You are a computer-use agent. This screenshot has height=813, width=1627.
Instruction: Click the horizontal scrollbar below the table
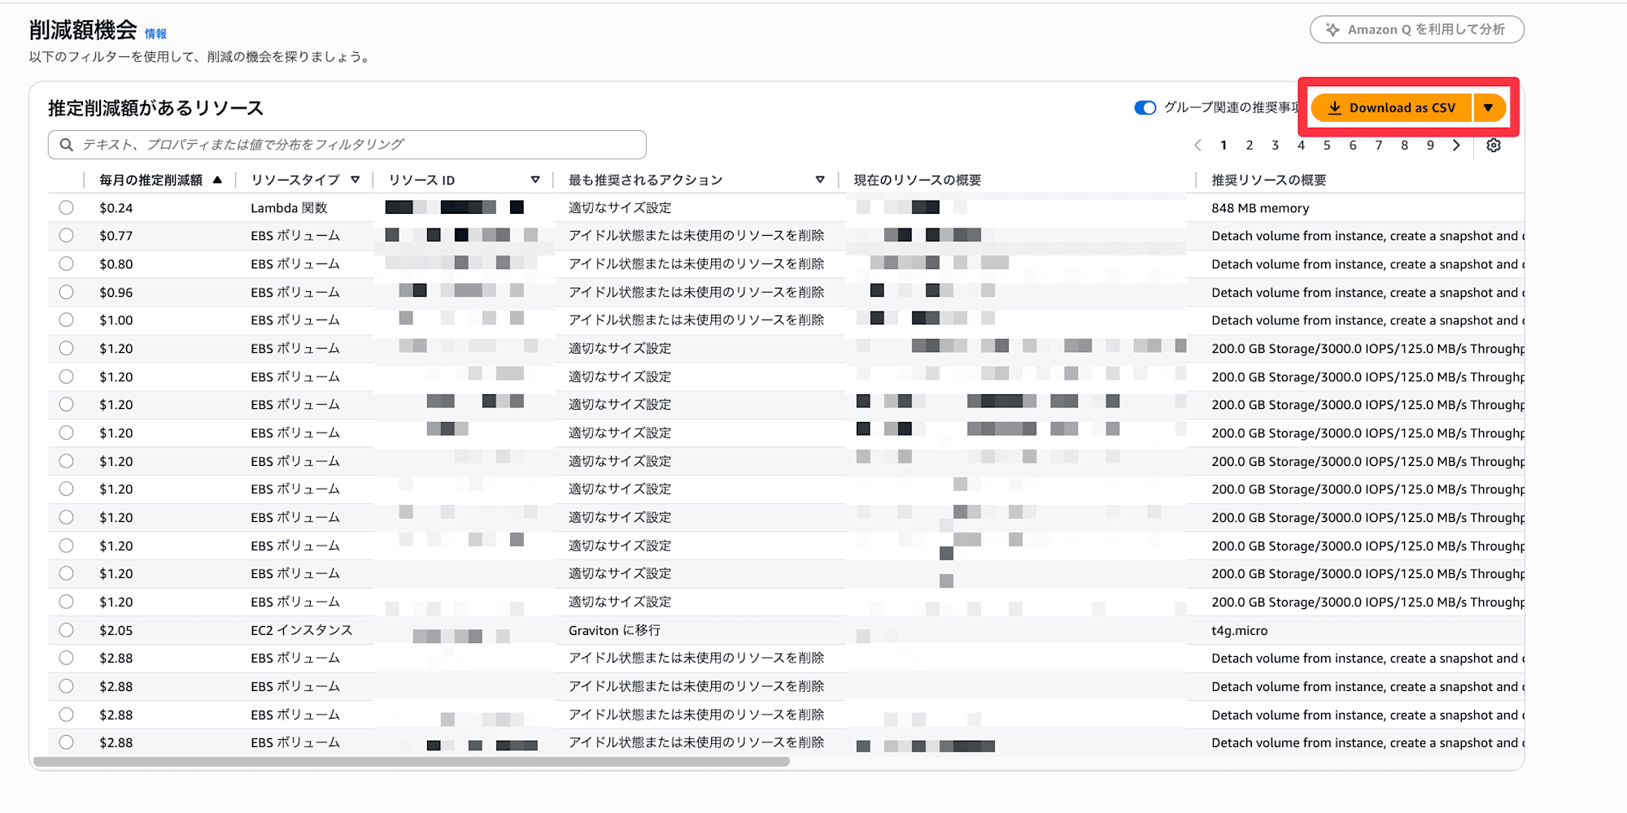[411, 762]
